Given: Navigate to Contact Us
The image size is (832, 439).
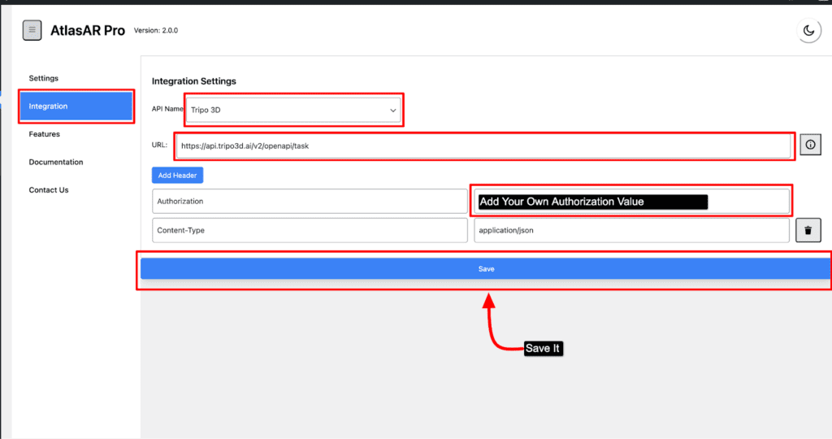Looking at the screenshot, I should pos(49,190).
